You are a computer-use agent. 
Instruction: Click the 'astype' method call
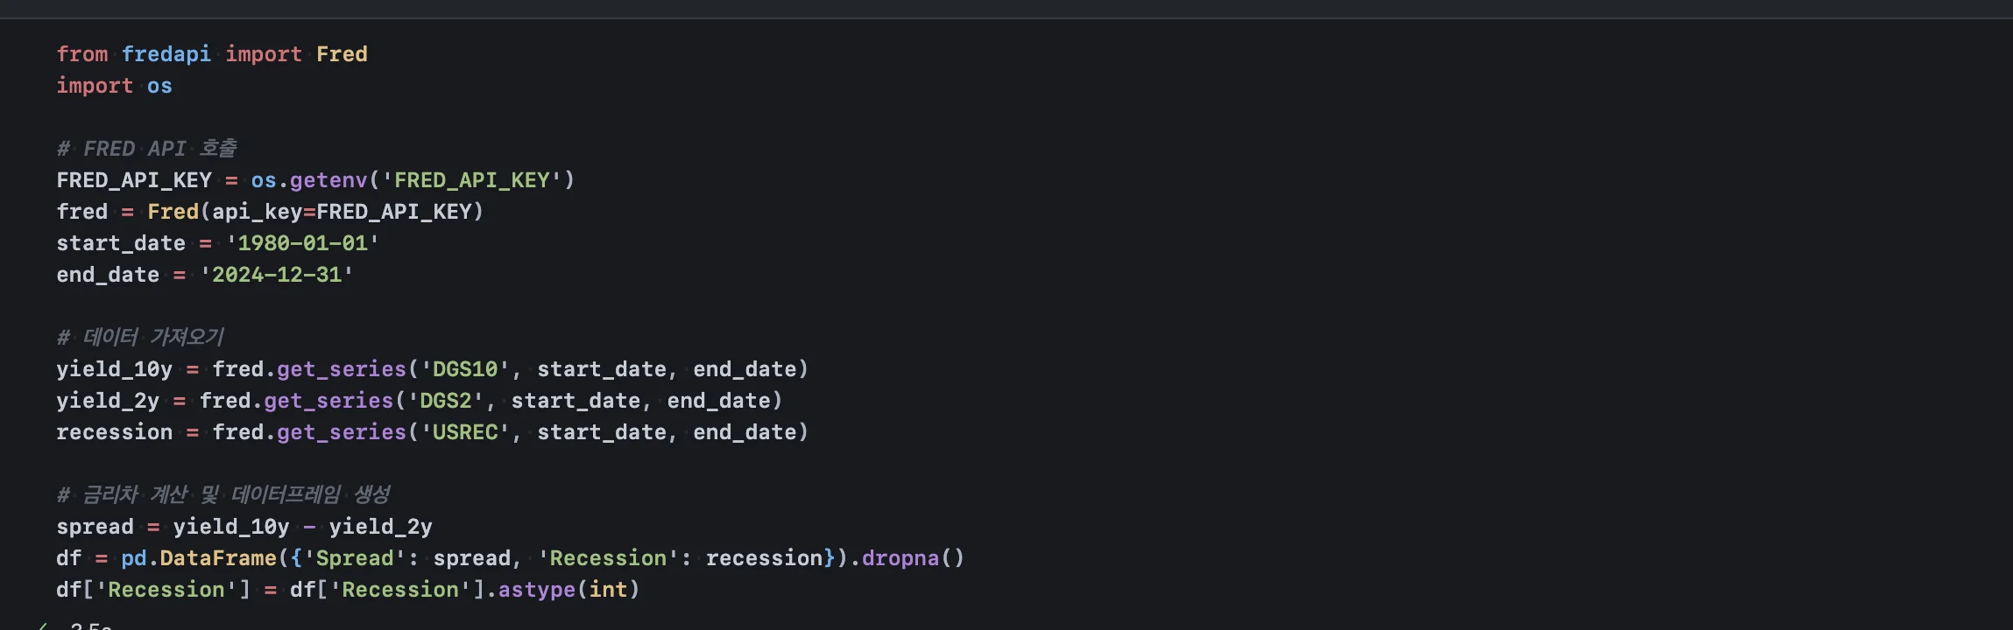(536, 590)
